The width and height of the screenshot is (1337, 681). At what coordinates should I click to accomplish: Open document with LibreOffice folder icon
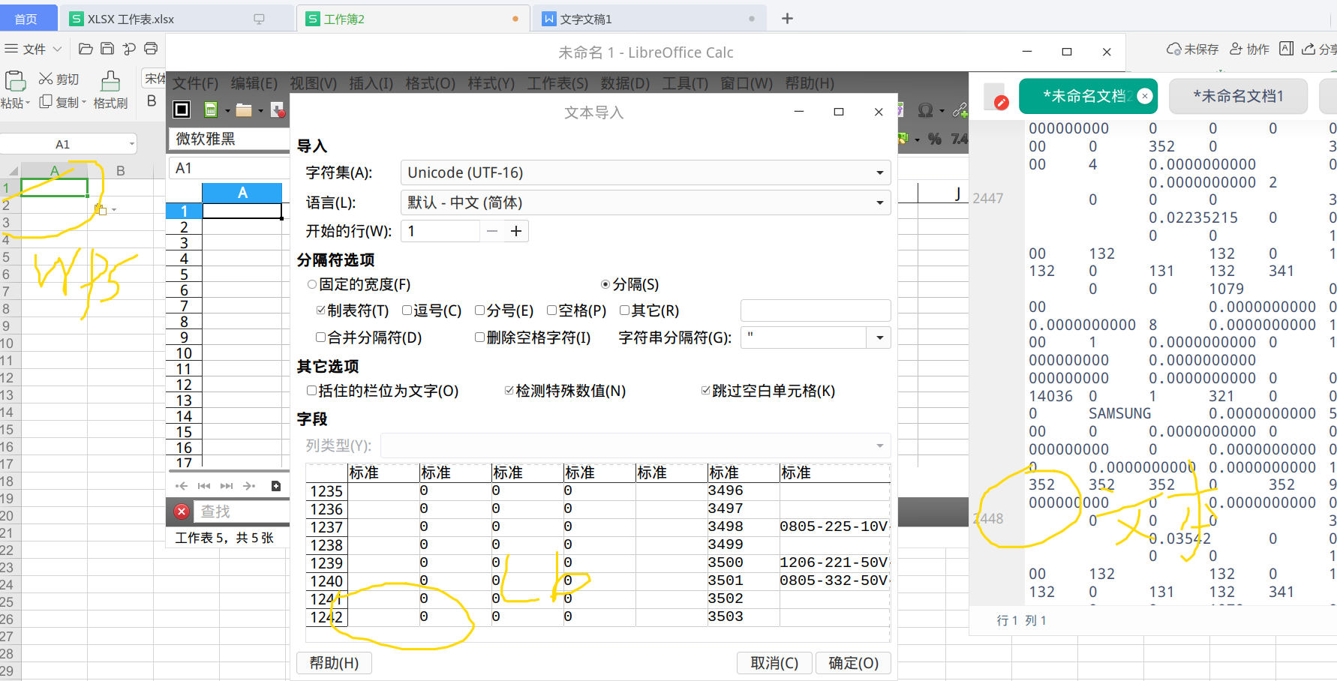[244, 110]
